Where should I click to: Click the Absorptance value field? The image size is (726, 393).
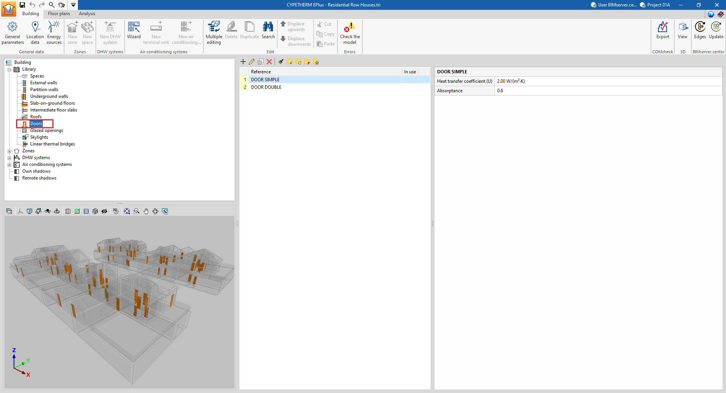click(608, 91)
